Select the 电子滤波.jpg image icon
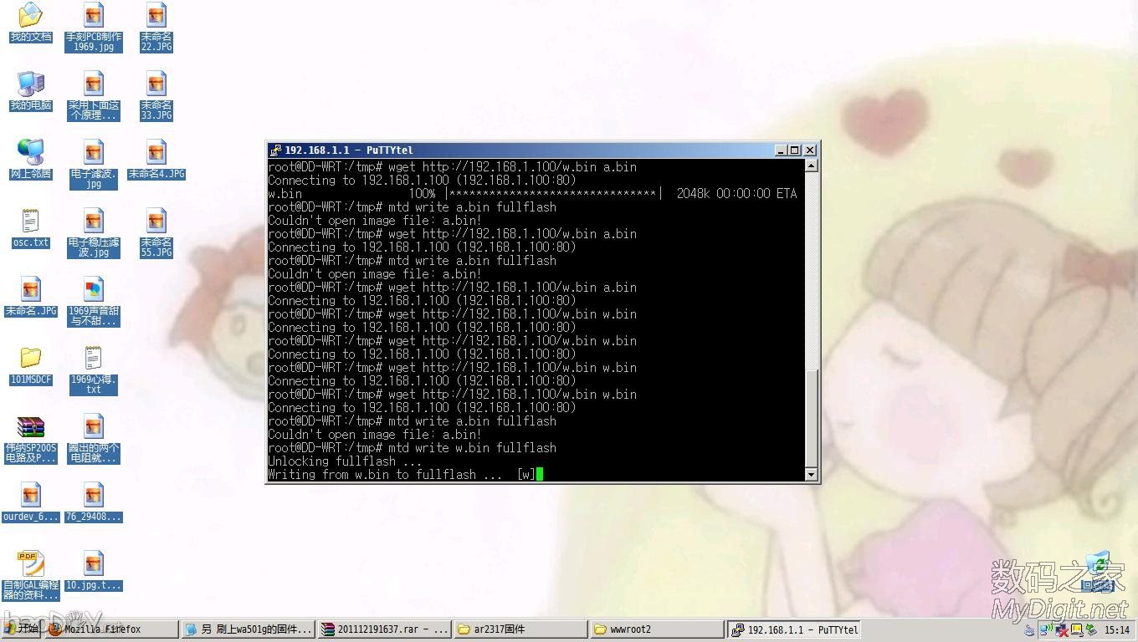This screenshot has height=642, width=1138. (93, 152)
